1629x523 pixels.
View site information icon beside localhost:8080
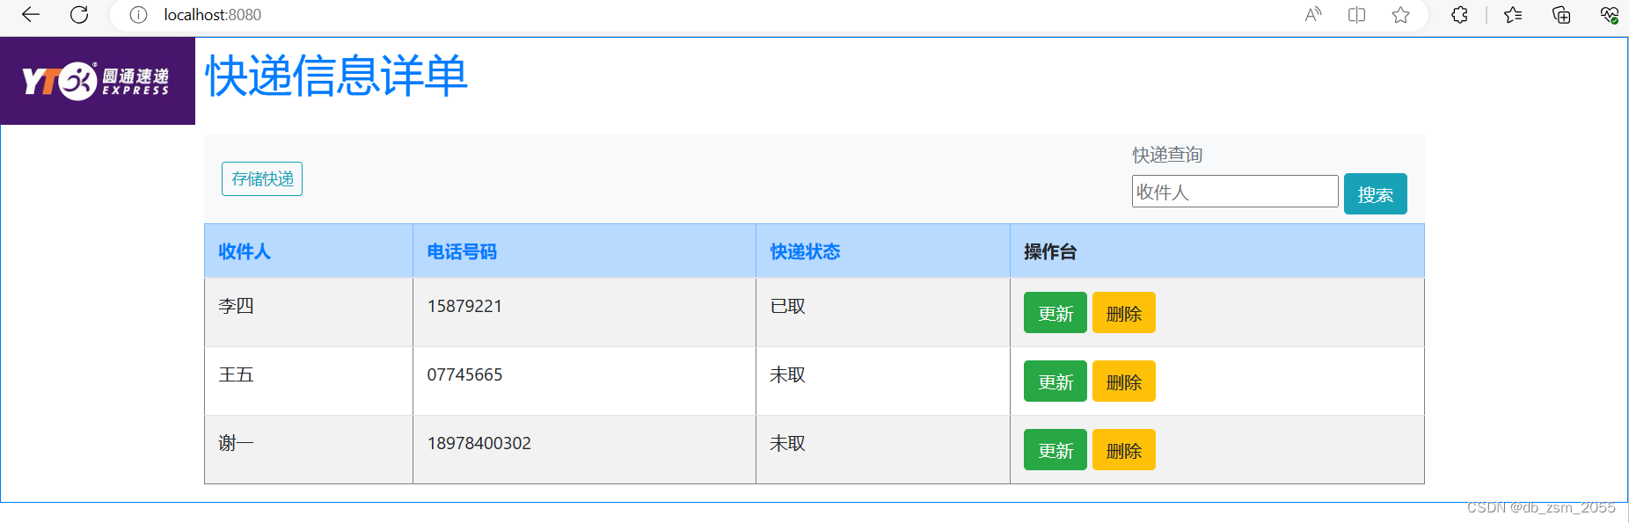[138, 15]
